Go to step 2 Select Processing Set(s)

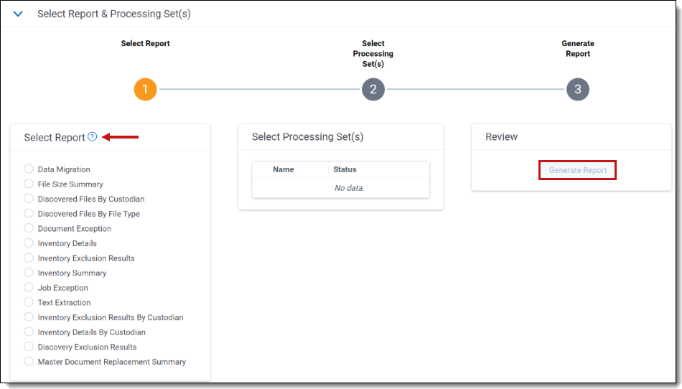373,90
